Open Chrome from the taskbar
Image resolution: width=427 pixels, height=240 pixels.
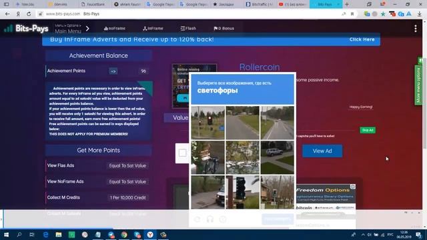pyautogui.click(x=124, y=235)
